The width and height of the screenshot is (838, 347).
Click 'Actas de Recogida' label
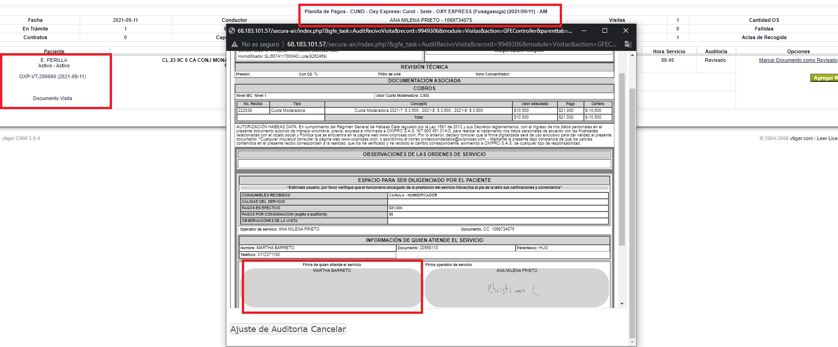click(x=764, y=37)
